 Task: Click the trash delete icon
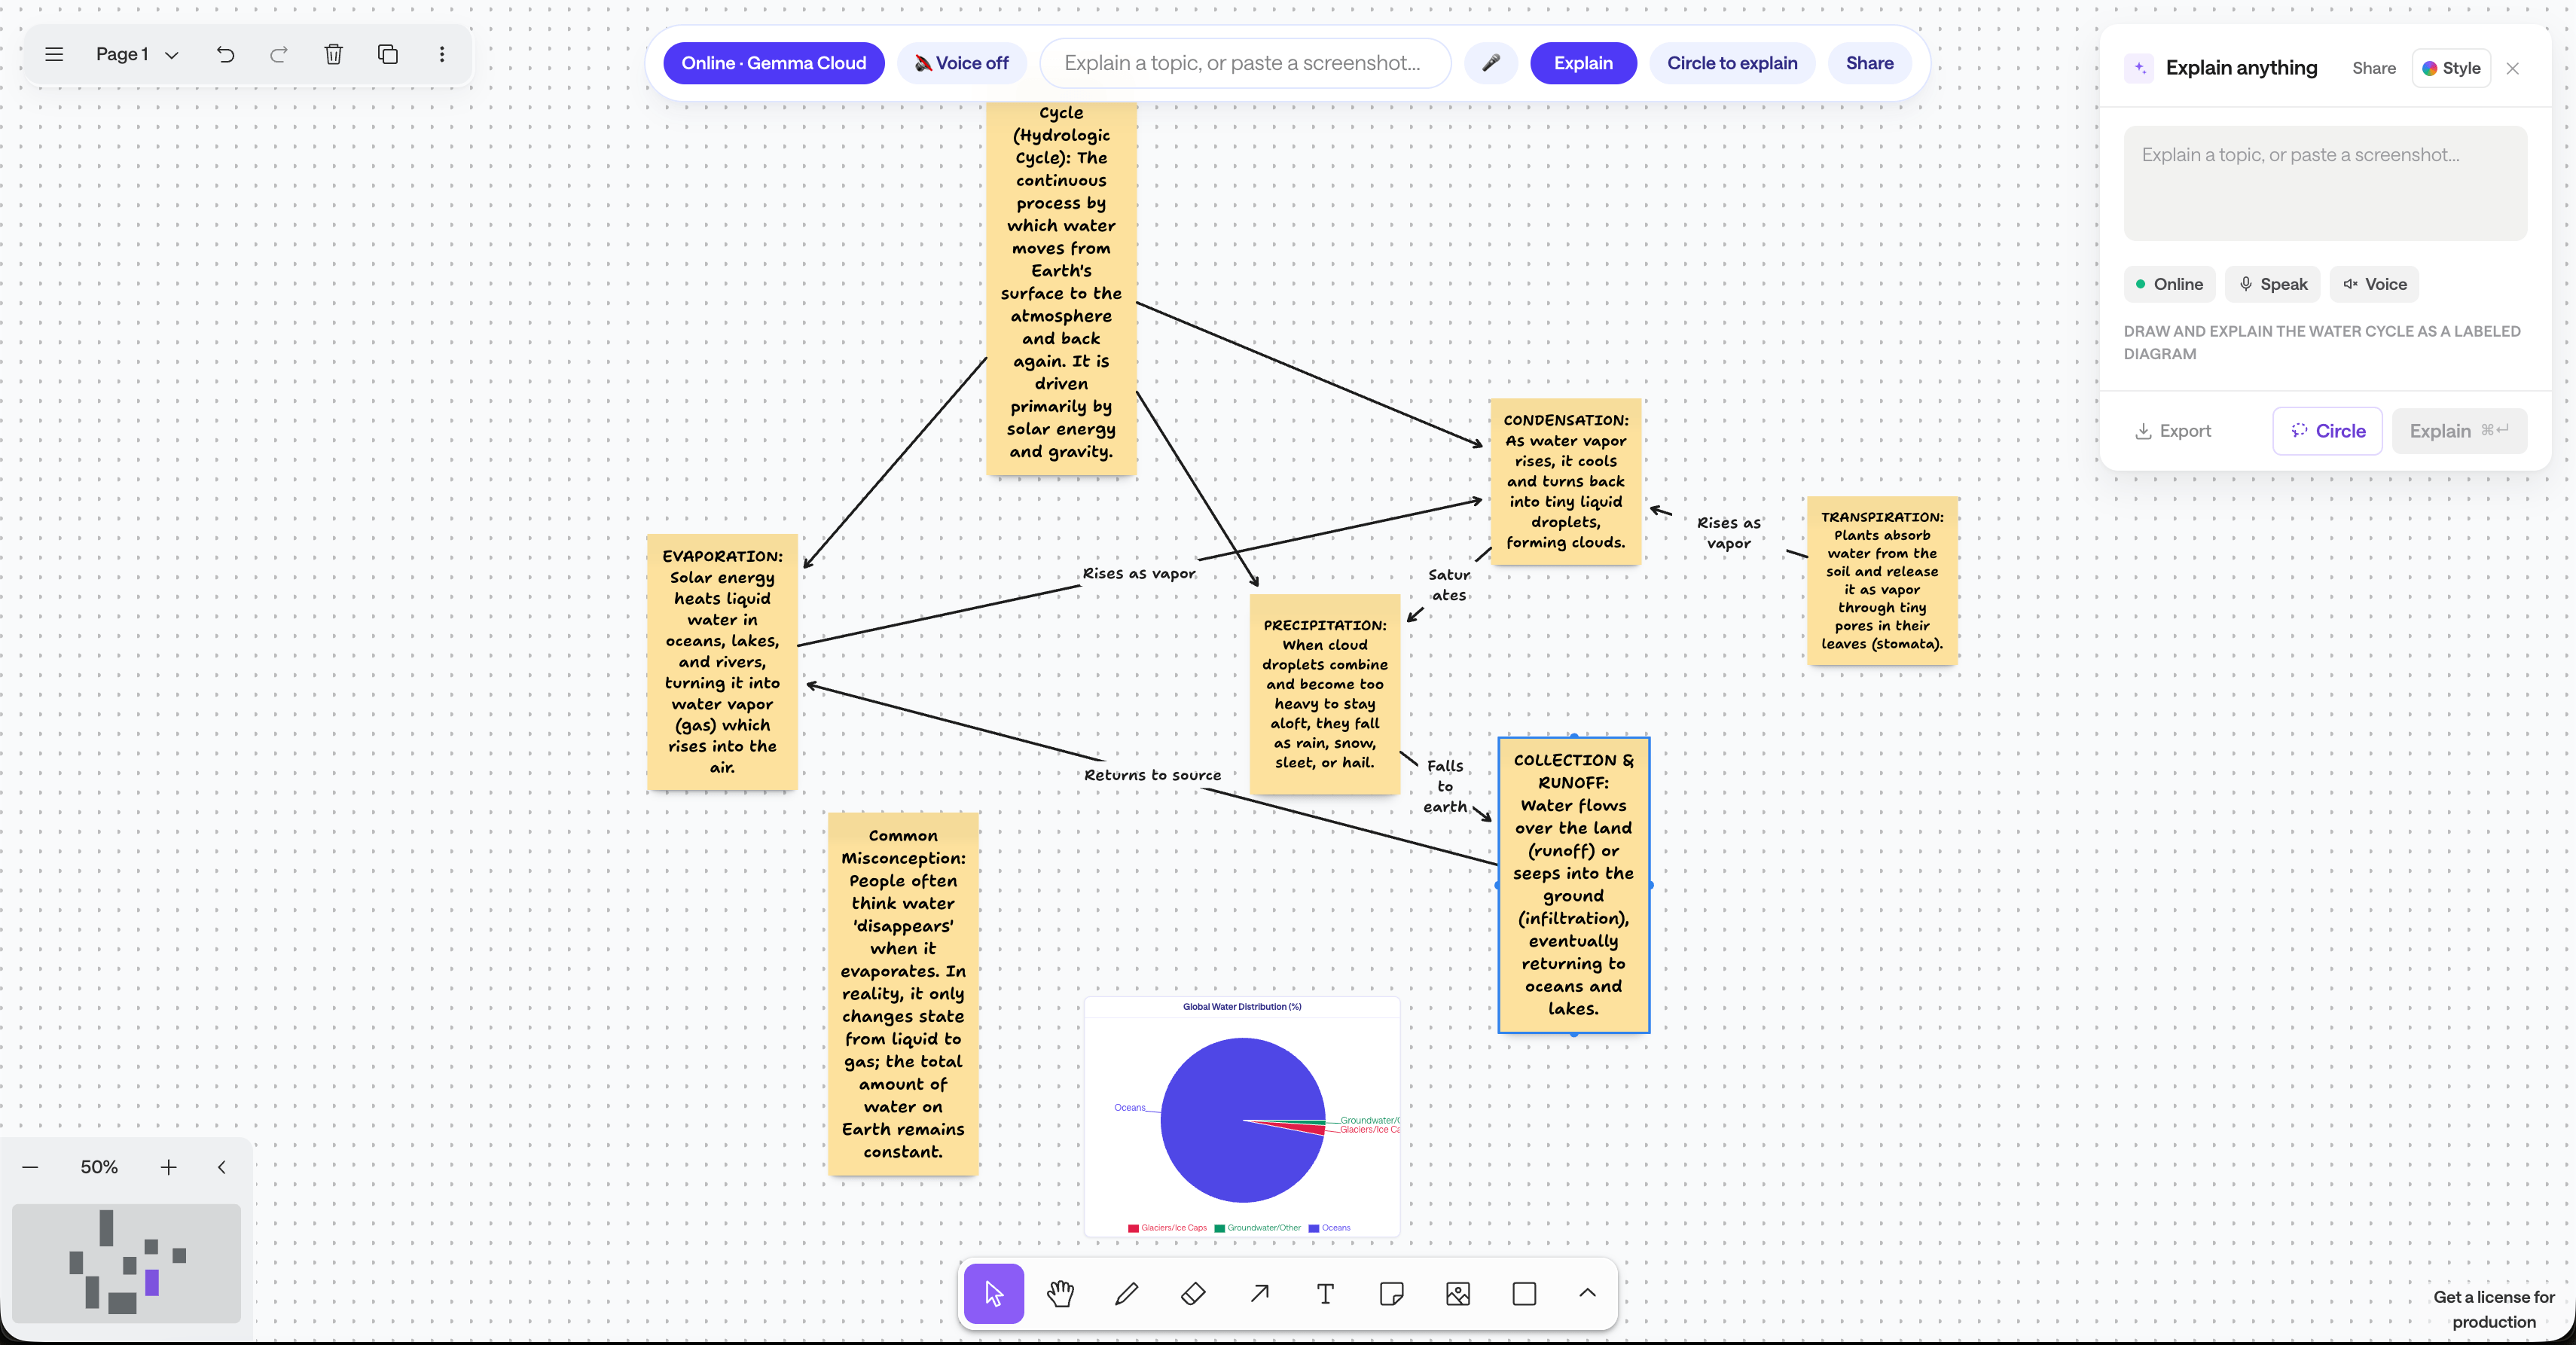pos(334,54)
